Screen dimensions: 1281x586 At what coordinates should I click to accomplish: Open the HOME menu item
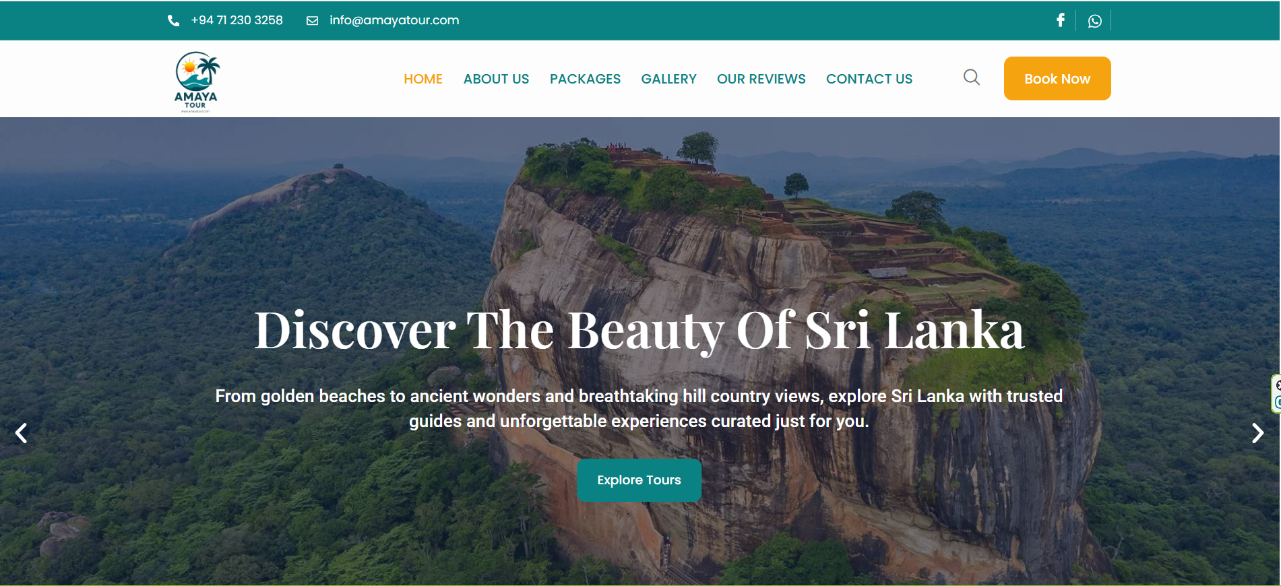[423, 79]
